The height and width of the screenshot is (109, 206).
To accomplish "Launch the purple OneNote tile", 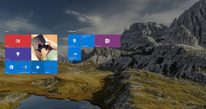I will tap(107, 41).
